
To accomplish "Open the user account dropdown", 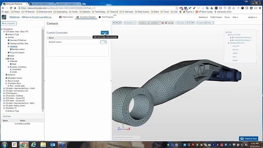I will [x=252, y=17].
